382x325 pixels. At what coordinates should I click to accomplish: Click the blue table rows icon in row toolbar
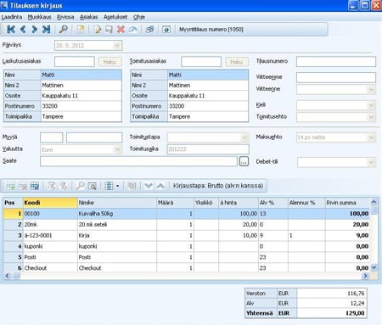[x=35, y=186]
